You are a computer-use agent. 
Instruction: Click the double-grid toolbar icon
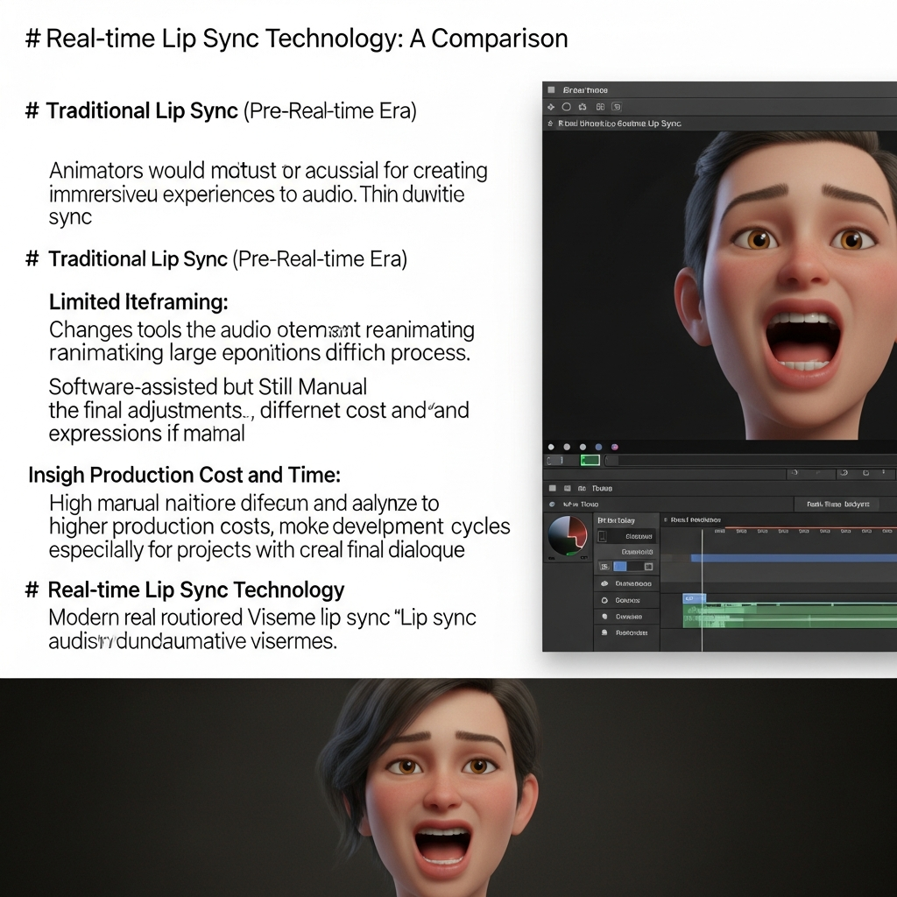point(600,107)
